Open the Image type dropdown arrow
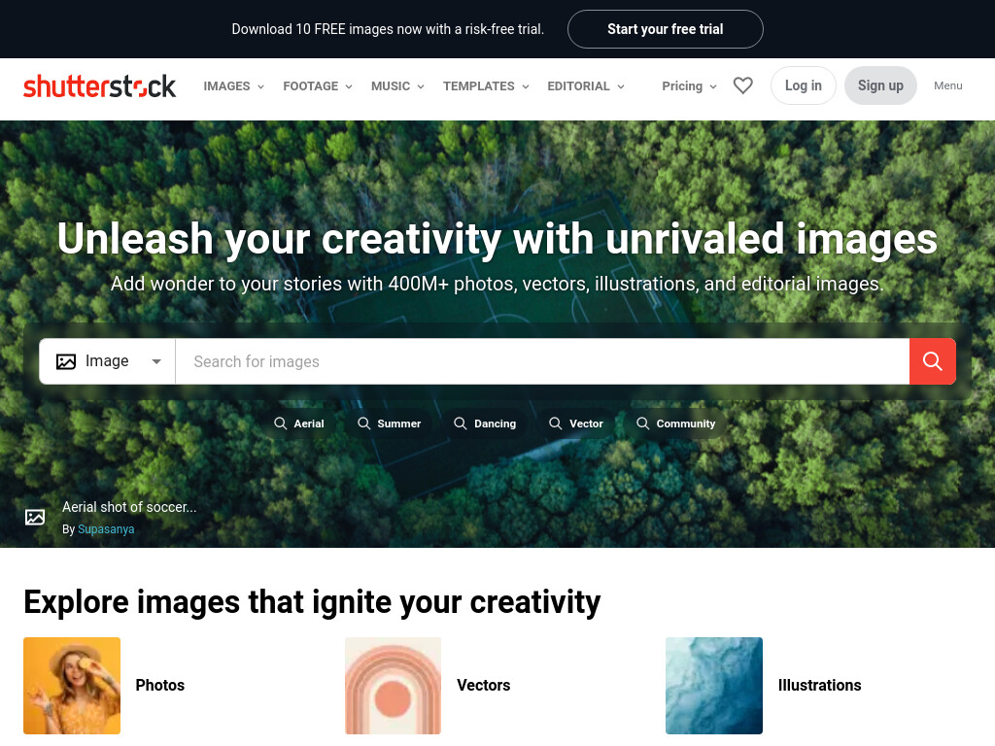The width and height of the screenshot is (995, 746). point(156,361)
